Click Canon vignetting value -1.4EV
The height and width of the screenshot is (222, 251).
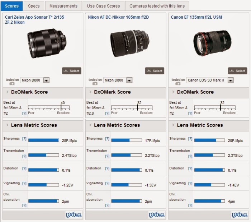[233, 185]
